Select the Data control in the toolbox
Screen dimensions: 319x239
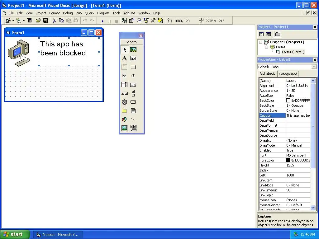point(133,128)
